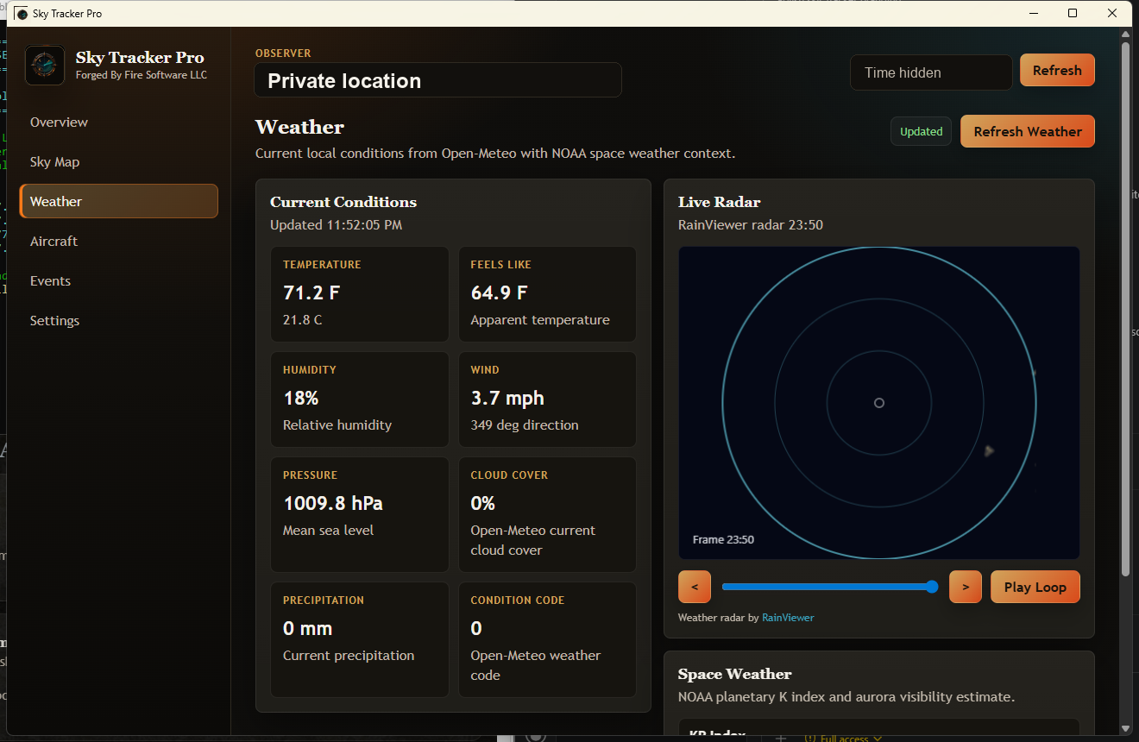Click the Refresh button near Time hidden
This screenshot has width=1139, height=742.
pos(1057,71)
